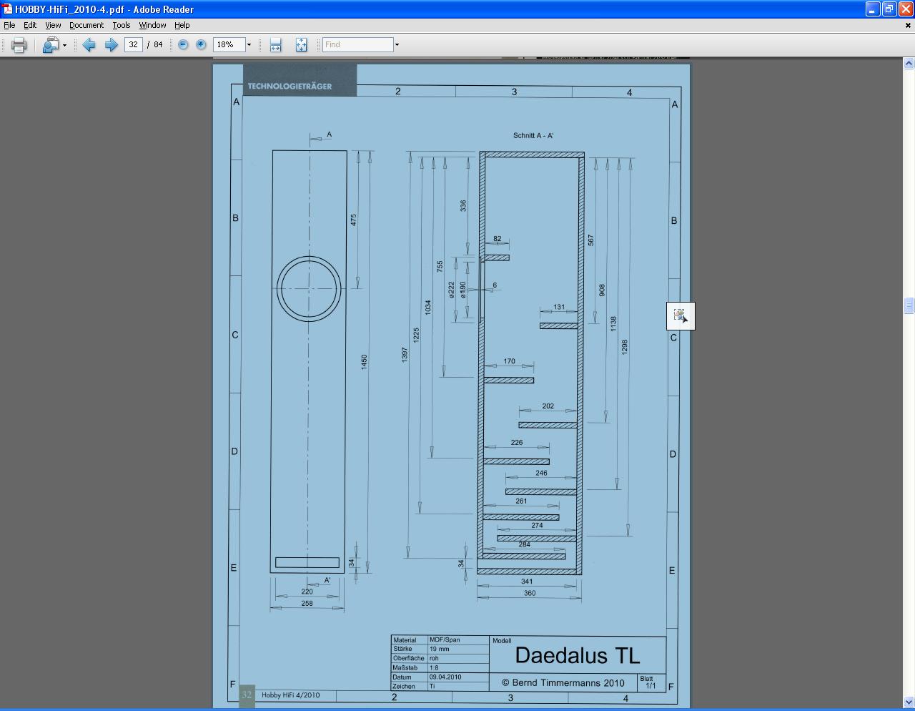Click the scrollbar up arrow
Screen dimensions: 915x711
pos(909,63)
